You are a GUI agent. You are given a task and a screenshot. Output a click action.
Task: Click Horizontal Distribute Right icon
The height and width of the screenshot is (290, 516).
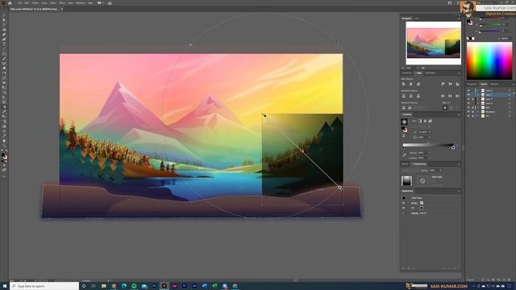tap(457, 96)
